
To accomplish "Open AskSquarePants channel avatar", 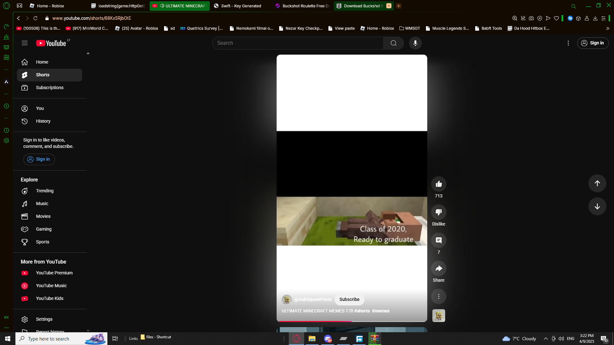I will [287, 300].
